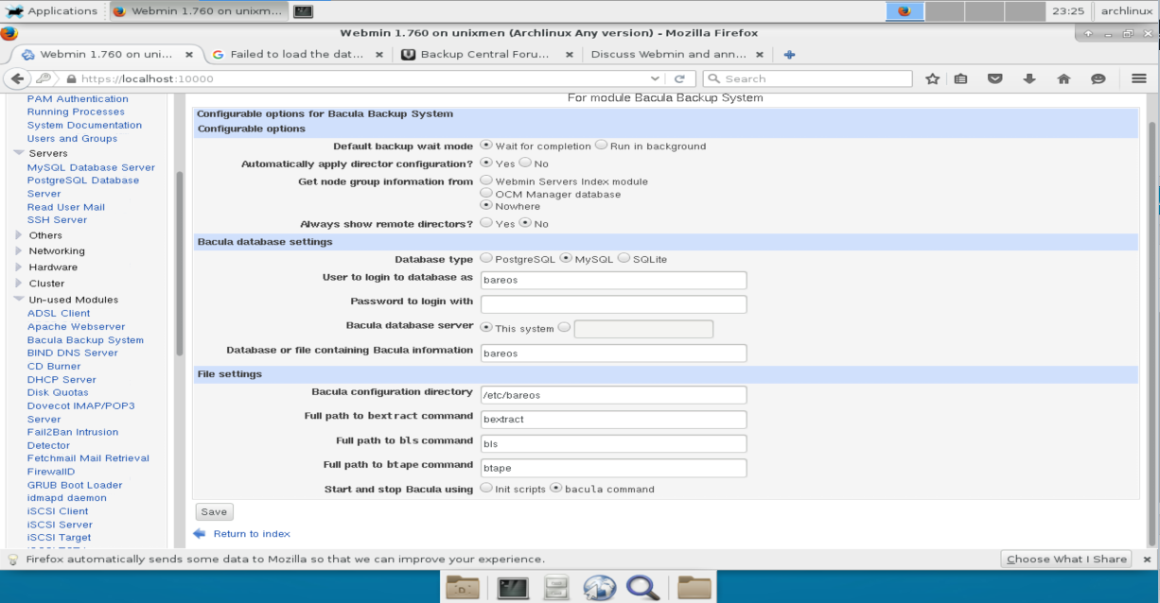Choose 'No' for automatically apply director configuration
1160x603 pixels.
point(525,163)
